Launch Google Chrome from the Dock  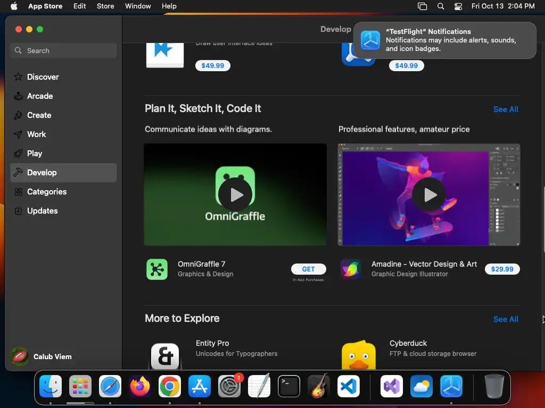[x=170, y=386]
